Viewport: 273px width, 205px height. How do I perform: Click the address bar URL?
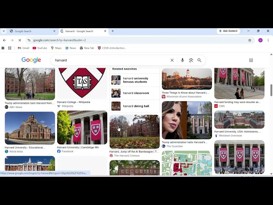(x=60, y=40)
